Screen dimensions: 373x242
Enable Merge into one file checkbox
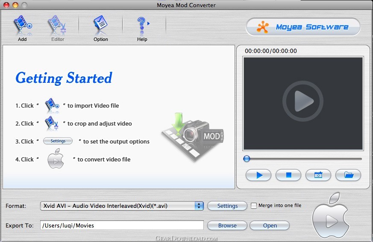tap(254, 206)
